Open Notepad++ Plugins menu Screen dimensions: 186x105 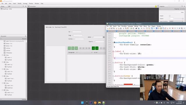pos(153,26)
